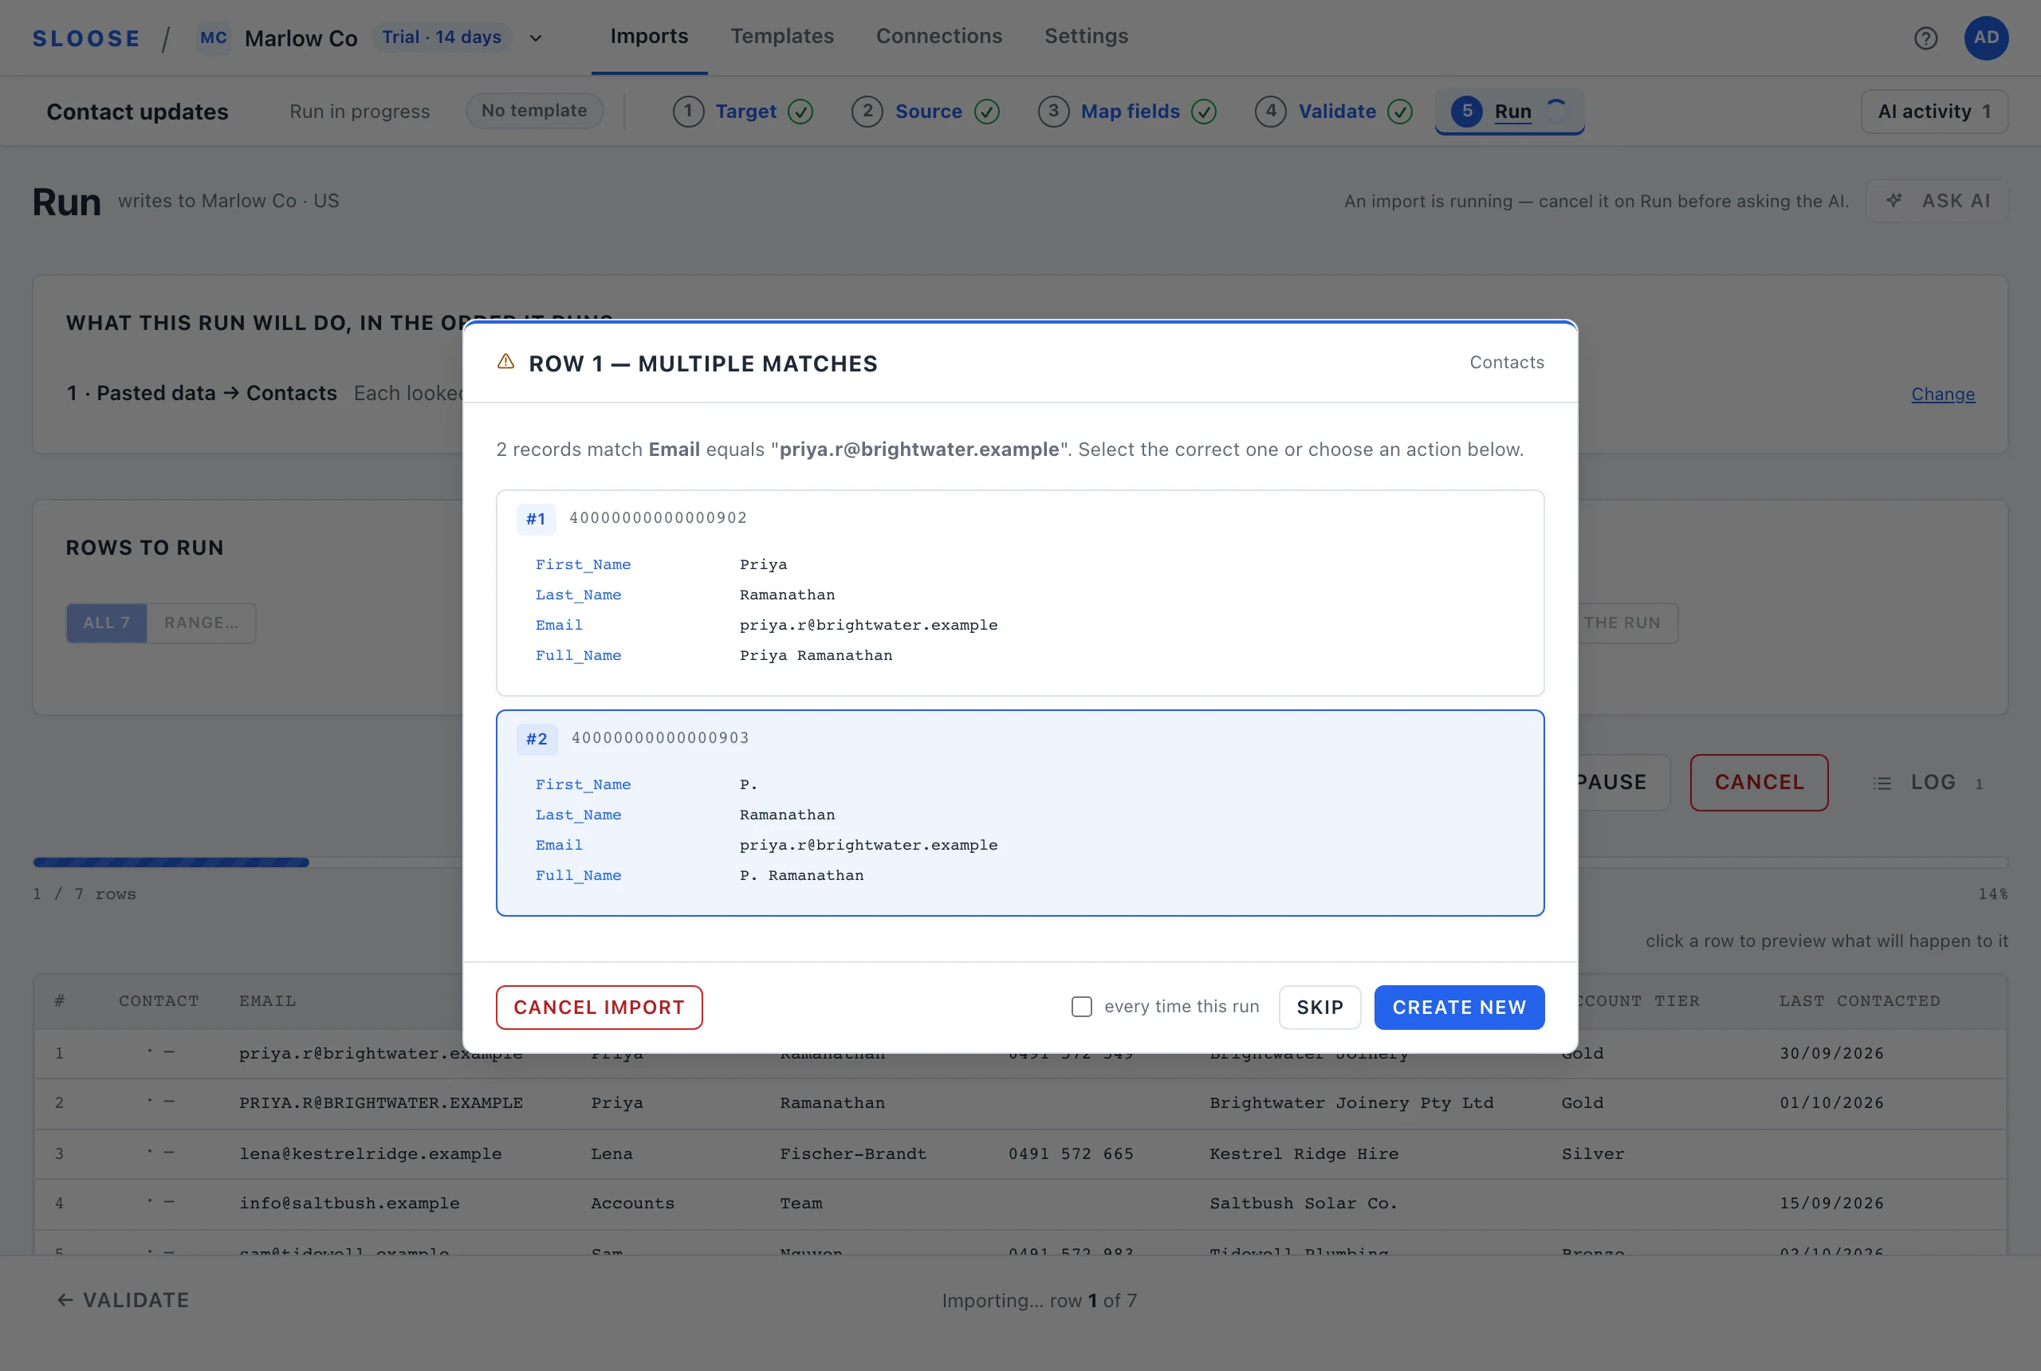
Task: Click CANCEL IMPORT in the dialog
Action: click(x=599, y=1008)
